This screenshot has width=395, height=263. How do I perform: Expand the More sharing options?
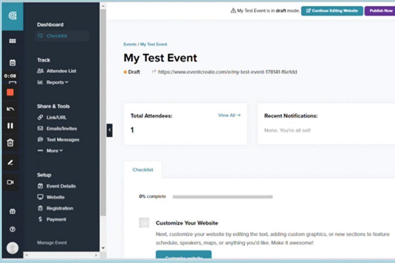click(x=53, y=151)
